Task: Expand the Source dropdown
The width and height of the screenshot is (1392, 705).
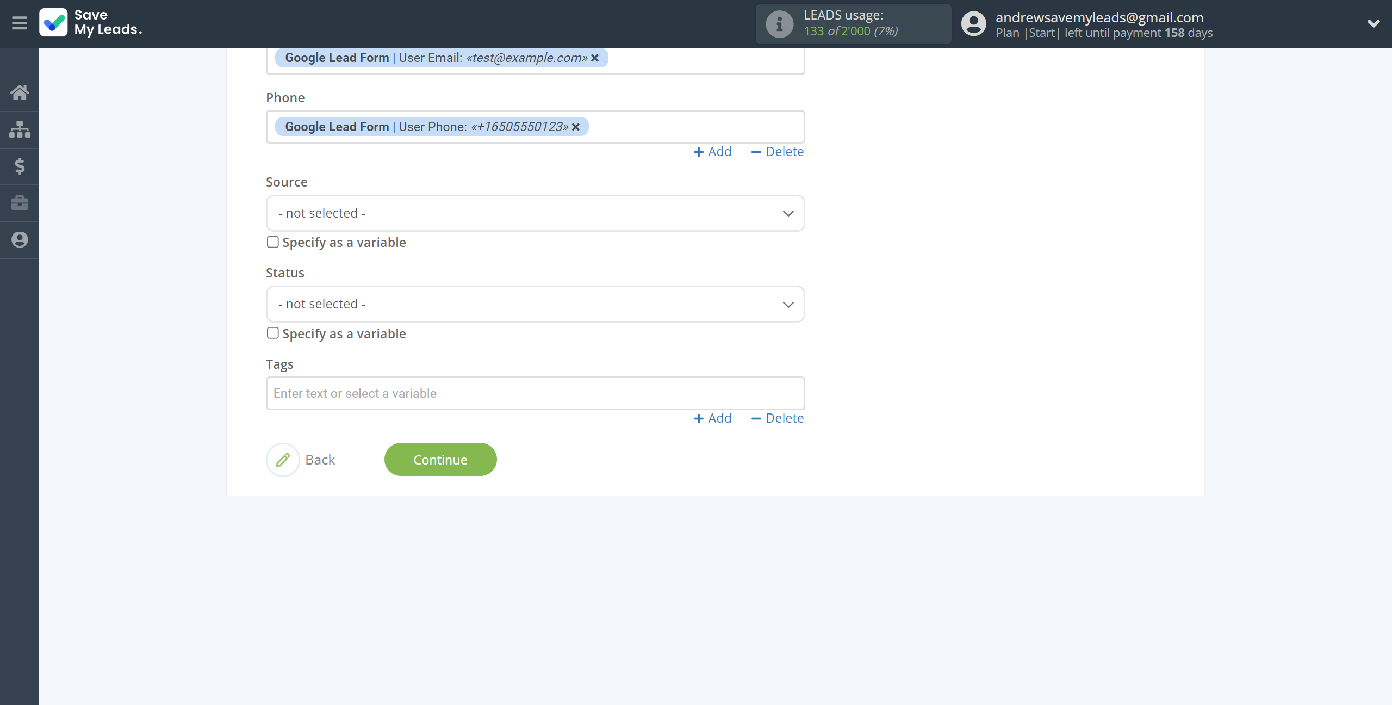Action: (535, 213)
